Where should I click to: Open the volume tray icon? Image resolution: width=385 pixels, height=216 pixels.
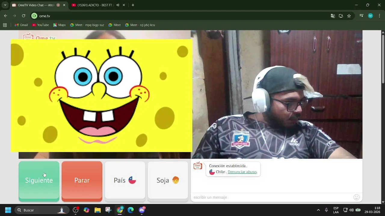pos(351,210)
